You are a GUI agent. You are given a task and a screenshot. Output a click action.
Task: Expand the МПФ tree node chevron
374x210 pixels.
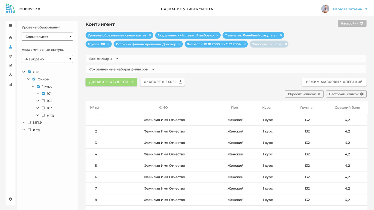click(x=24, y=122)
